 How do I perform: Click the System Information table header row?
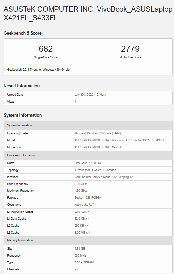tap(88, 125)
